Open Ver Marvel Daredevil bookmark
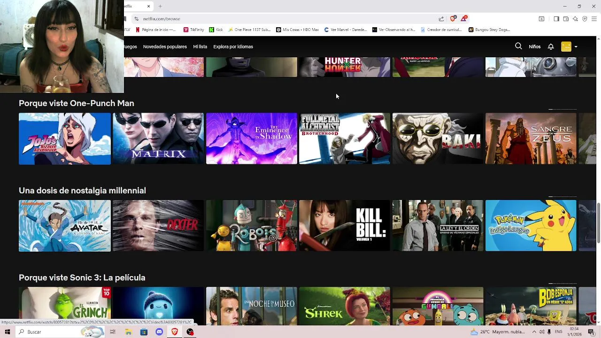The width and height of the screenshot is (601, 338). pos(346,30)
